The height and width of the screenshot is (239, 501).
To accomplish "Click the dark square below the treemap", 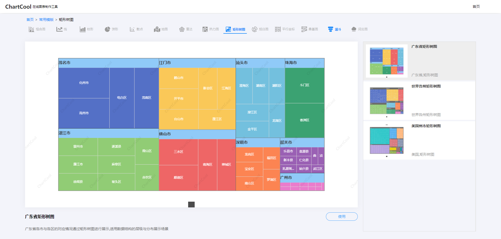I will [x=191, y=205].
